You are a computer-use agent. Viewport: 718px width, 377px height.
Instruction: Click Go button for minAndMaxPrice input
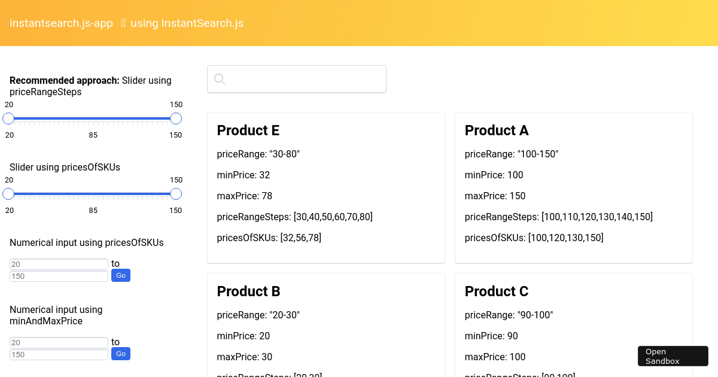click(121, 354)
